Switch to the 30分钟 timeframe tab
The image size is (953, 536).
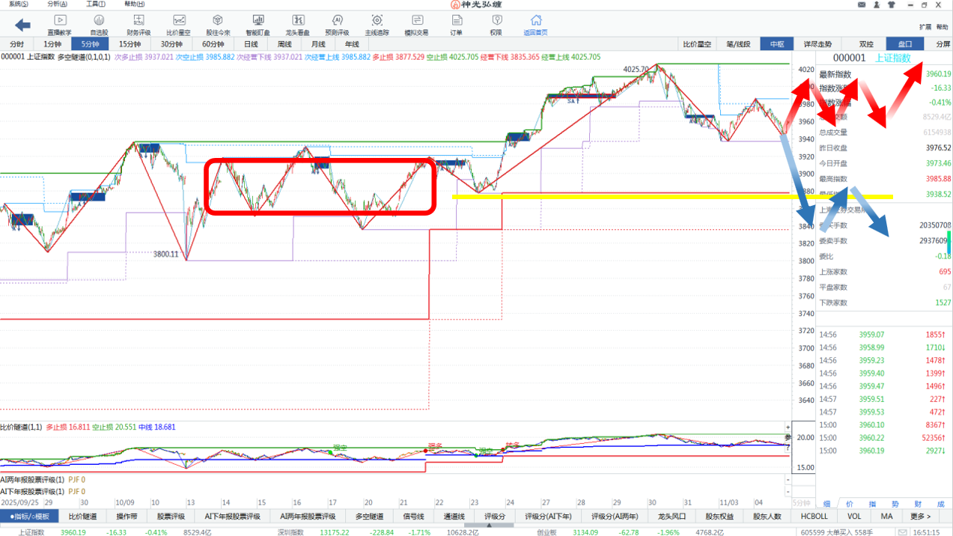click(171, 44)
